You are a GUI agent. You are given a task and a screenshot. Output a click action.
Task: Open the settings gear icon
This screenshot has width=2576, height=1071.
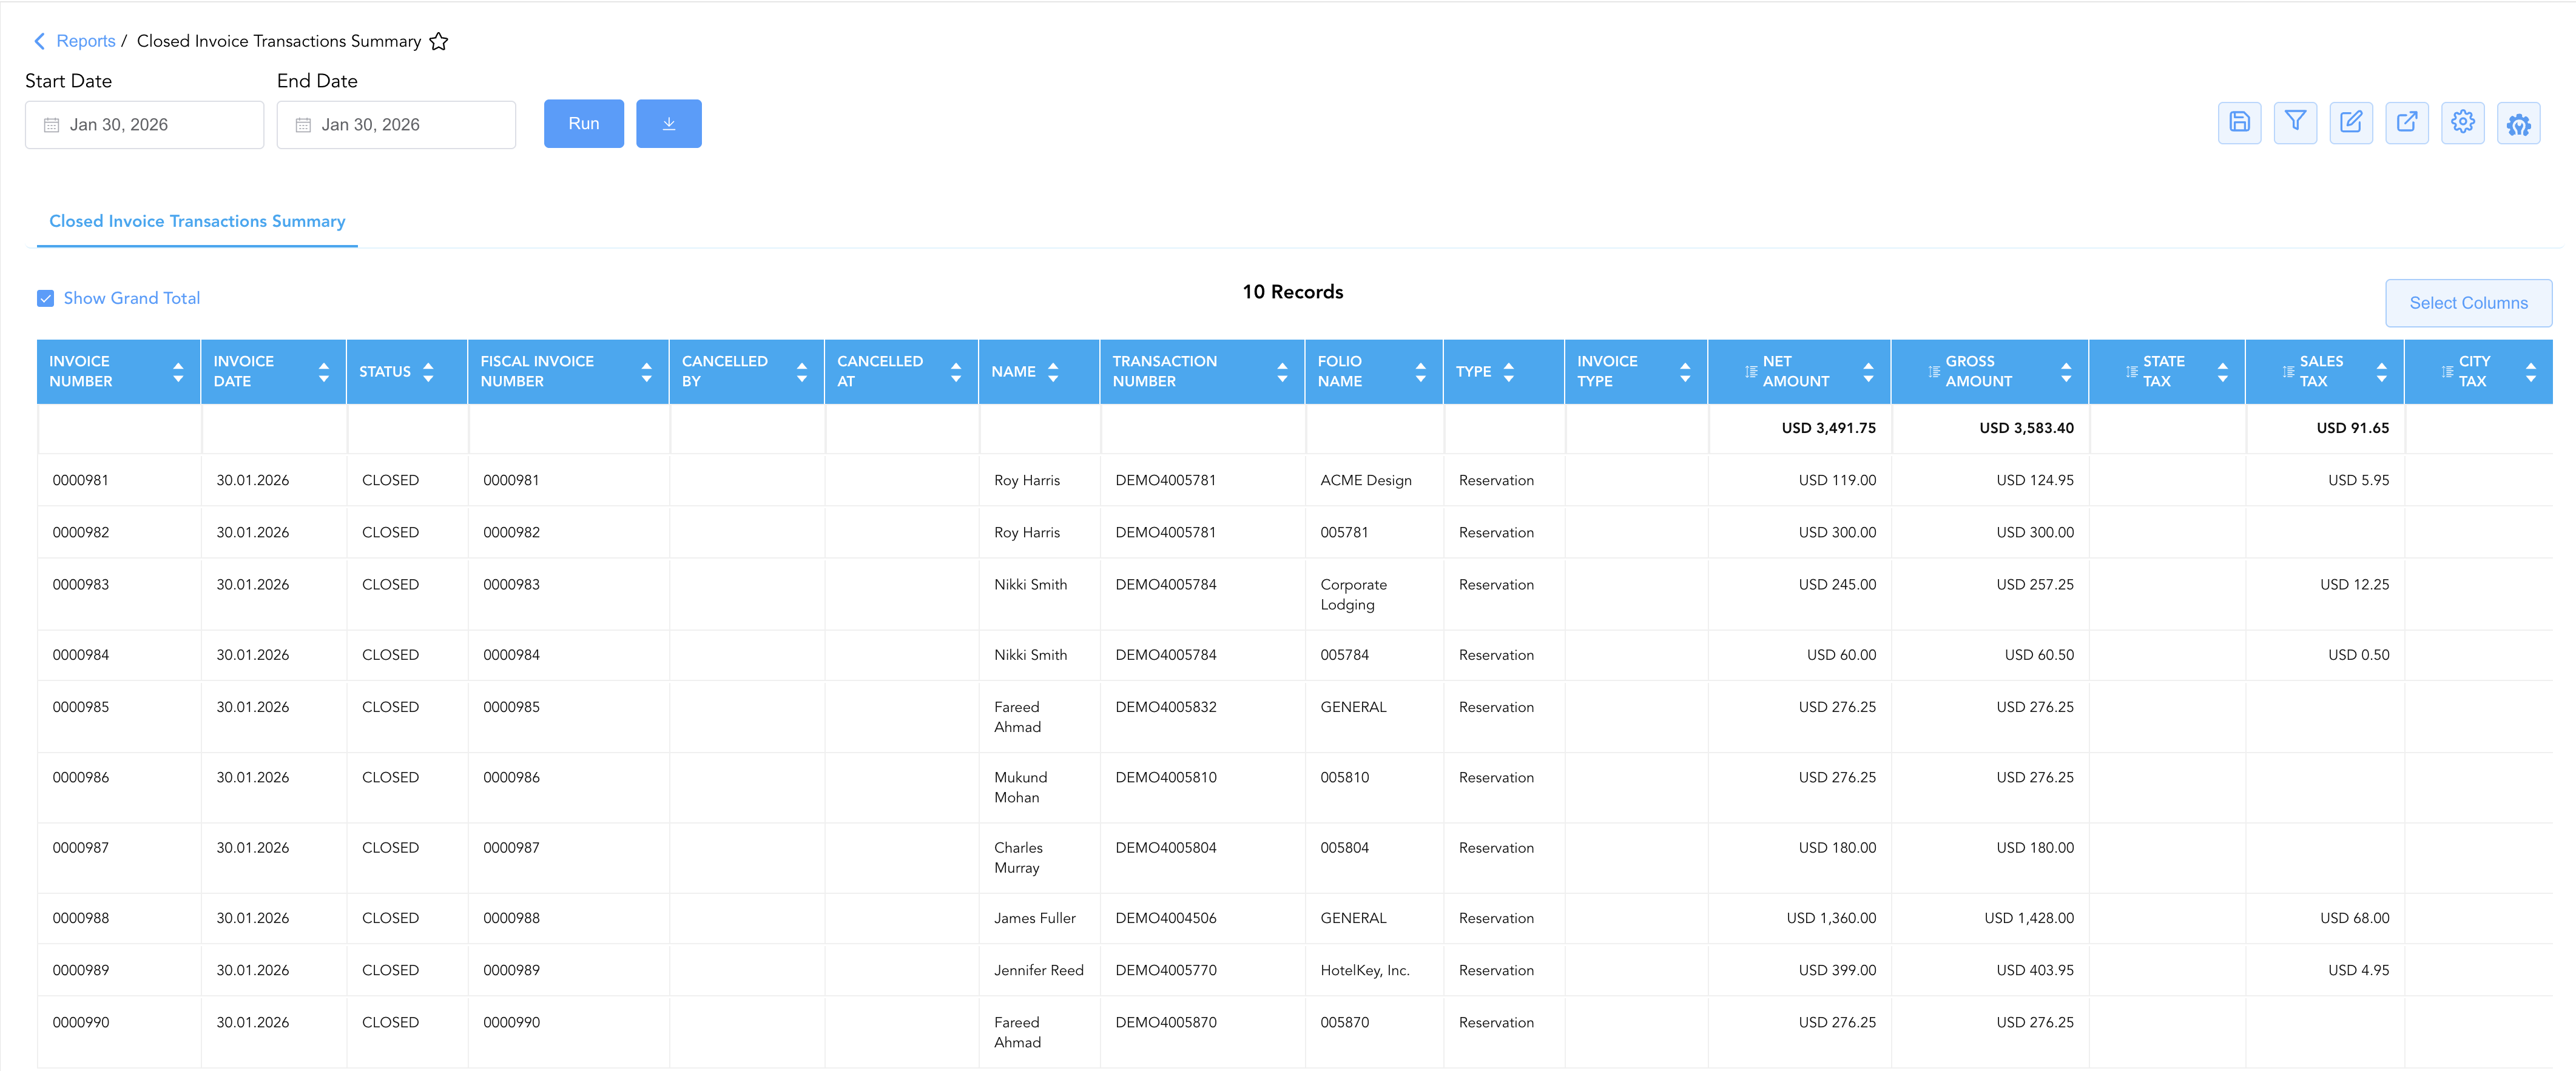pos(2463,123)
